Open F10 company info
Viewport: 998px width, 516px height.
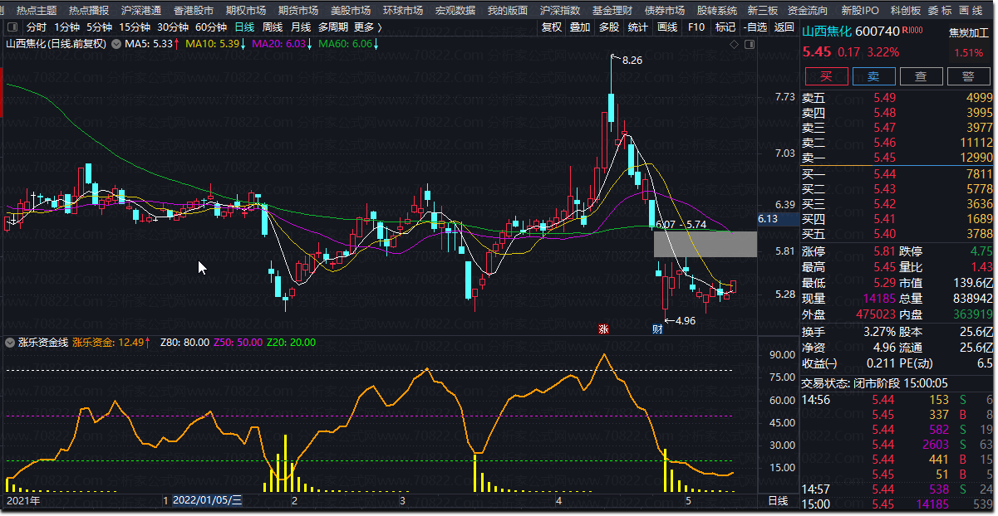pyautogui.click(x=696, y=27)
